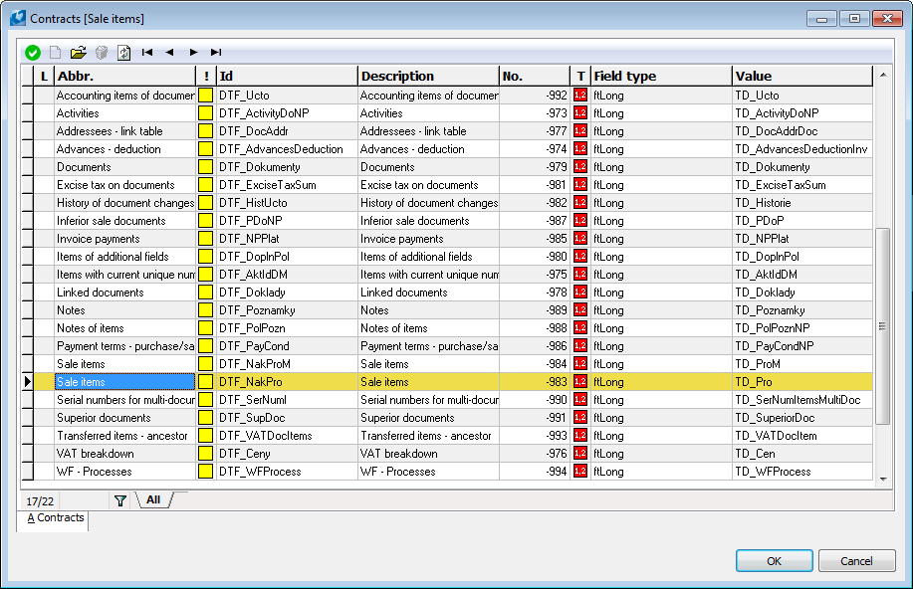Select the All filter tab
The image size is (913, 589).
click(x=153, y=499)
